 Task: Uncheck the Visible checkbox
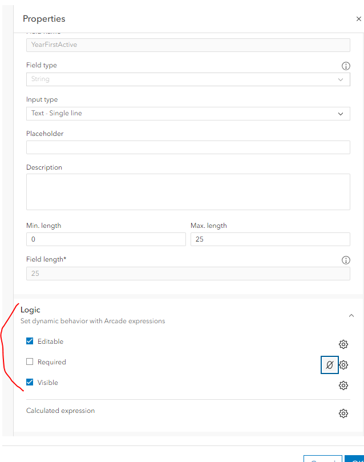[x=30, y=383]
